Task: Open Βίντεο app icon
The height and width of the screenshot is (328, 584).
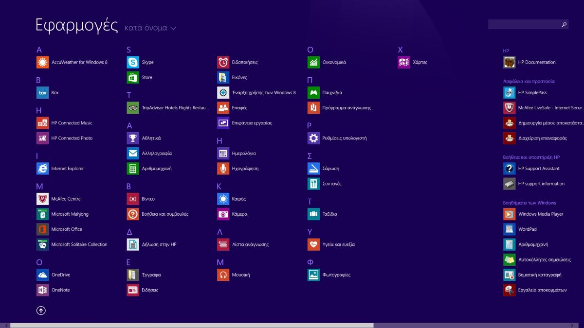Action: tap(133, 199)
